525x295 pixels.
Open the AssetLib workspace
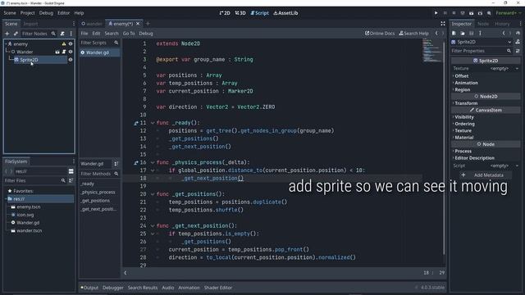pyautogui.click(x=285, y=13)
